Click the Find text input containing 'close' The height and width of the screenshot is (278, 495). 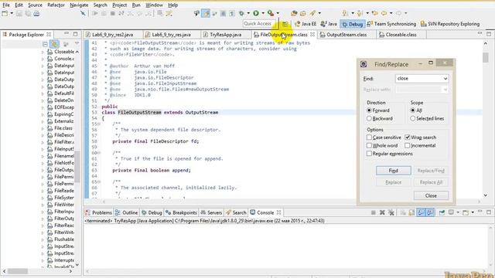click(419, 79)
